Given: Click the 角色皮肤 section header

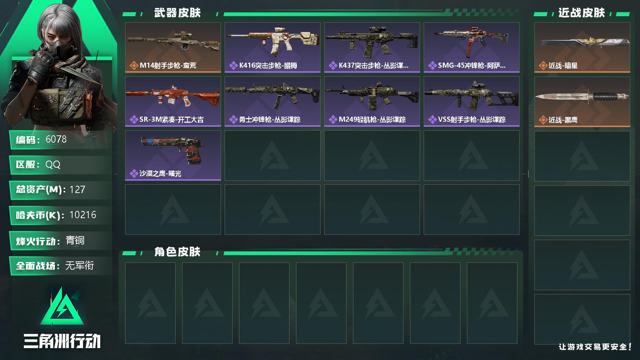Looking at the screenshot, I should tap(177, 252).
